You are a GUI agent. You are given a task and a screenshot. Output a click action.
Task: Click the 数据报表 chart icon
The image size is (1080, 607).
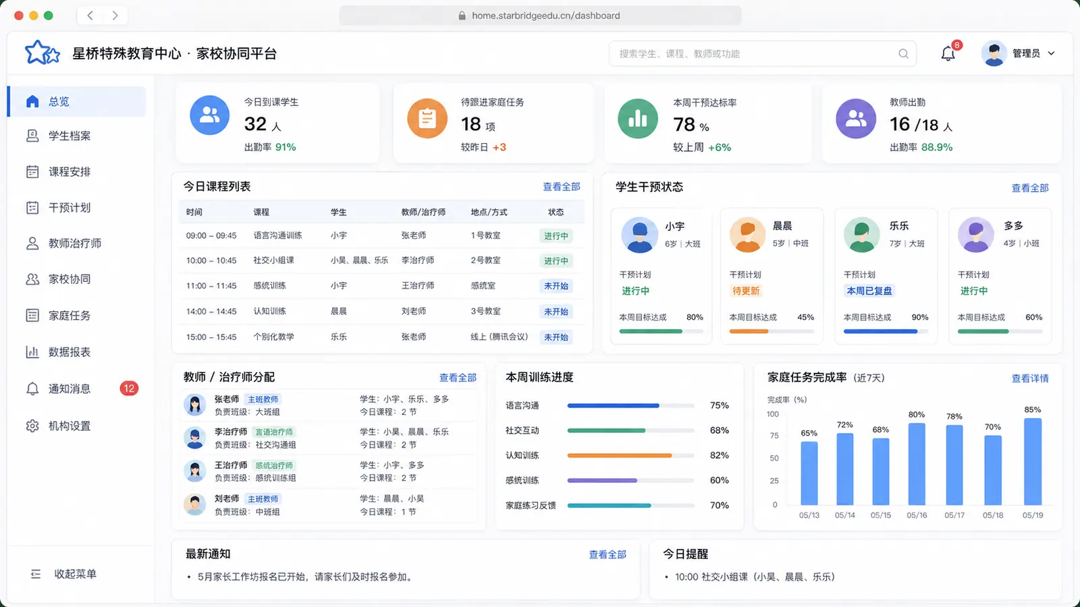pyautogui.click(x=32, y=351)
